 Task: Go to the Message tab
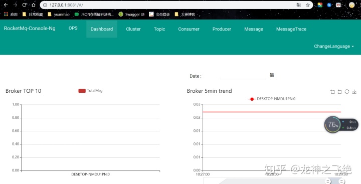[x=254, y=29]
